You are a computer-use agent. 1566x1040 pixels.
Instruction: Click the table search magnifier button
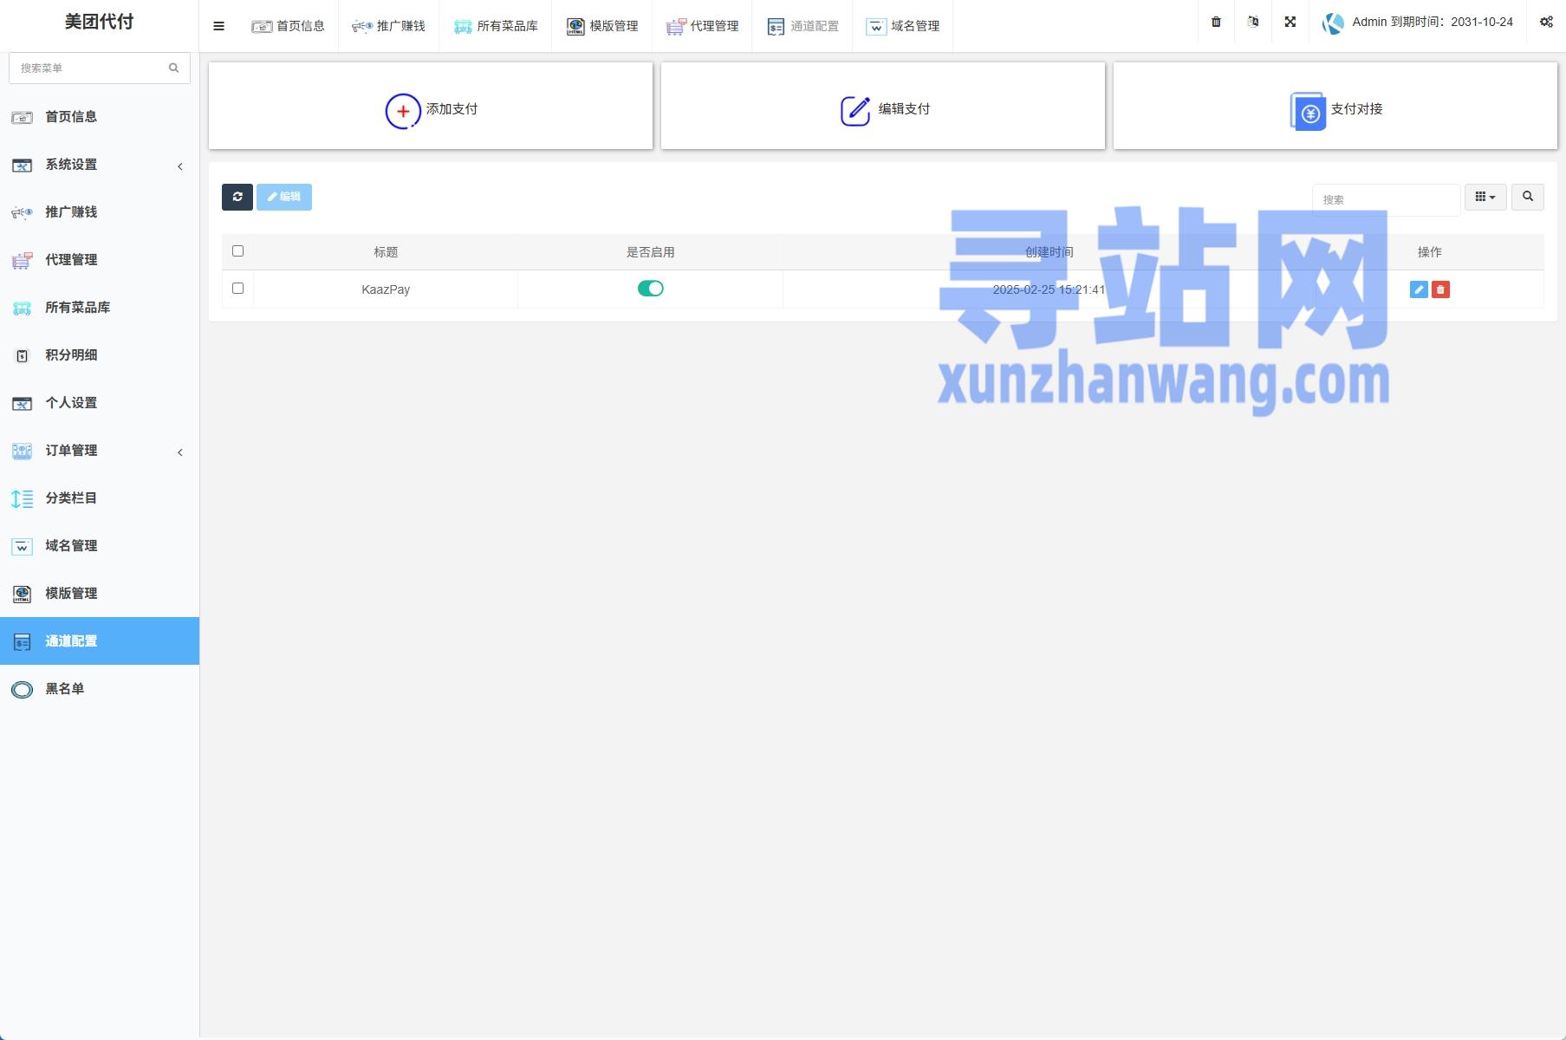(1528, 197)
